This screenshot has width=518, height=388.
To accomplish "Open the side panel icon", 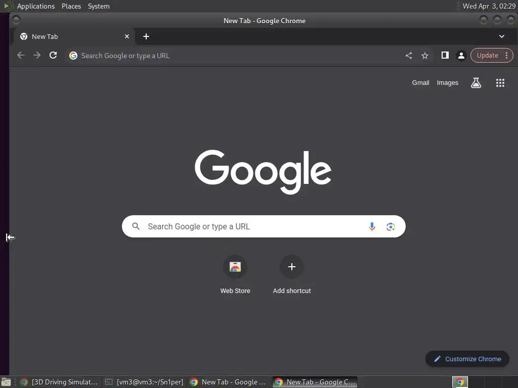I will click(445, 55).
